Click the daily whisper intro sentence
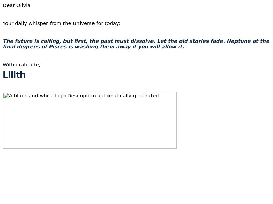273x204 pixels. (61, 23)
